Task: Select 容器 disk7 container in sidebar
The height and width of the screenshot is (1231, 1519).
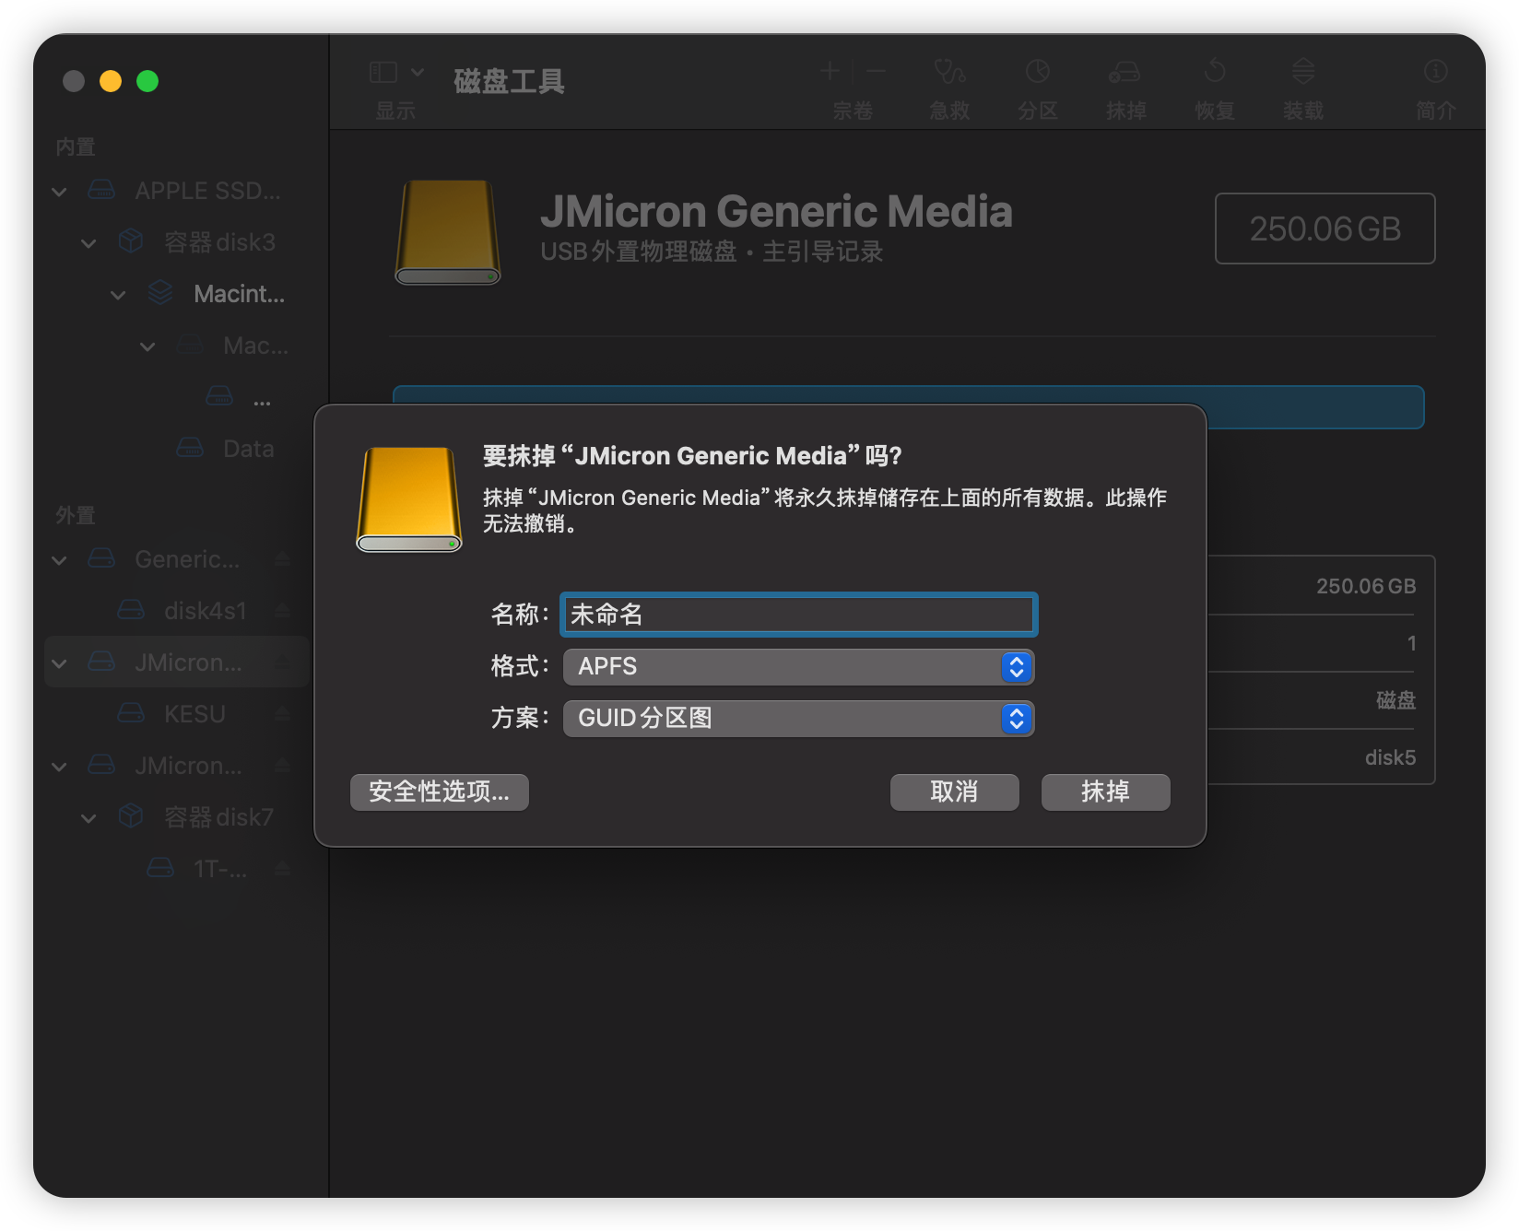Action: tap(177, 817)
